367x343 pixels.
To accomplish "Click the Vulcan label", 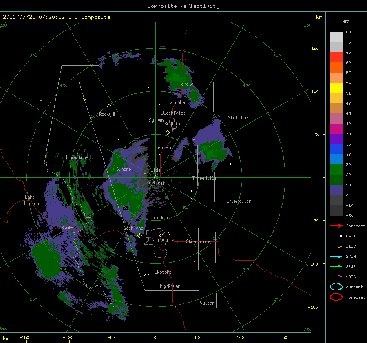I will pos(207,303).
